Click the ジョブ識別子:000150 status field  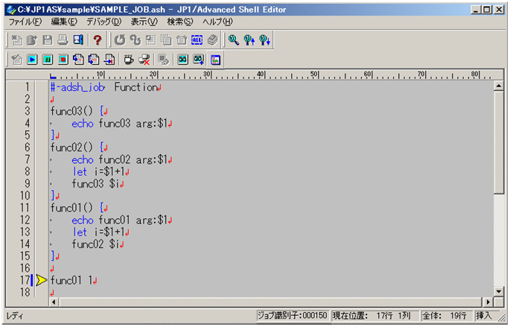coord(293,315)
